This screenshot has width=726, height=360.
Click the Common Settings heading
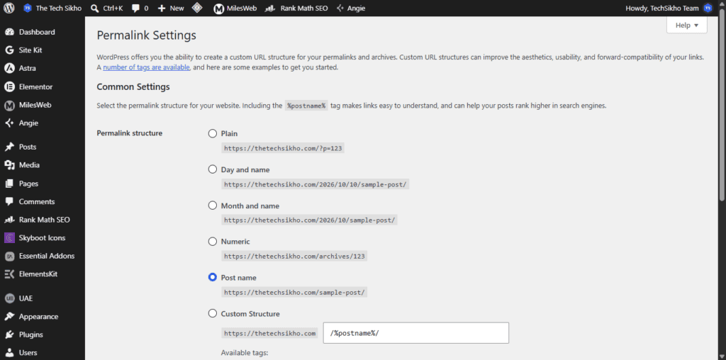click(x=133, y=86)
